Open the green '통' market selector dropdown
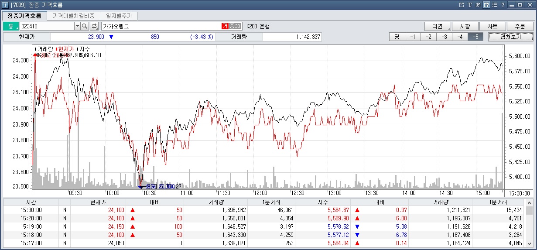Viewport: 537px width, 250px height. (x=11, y=26)
